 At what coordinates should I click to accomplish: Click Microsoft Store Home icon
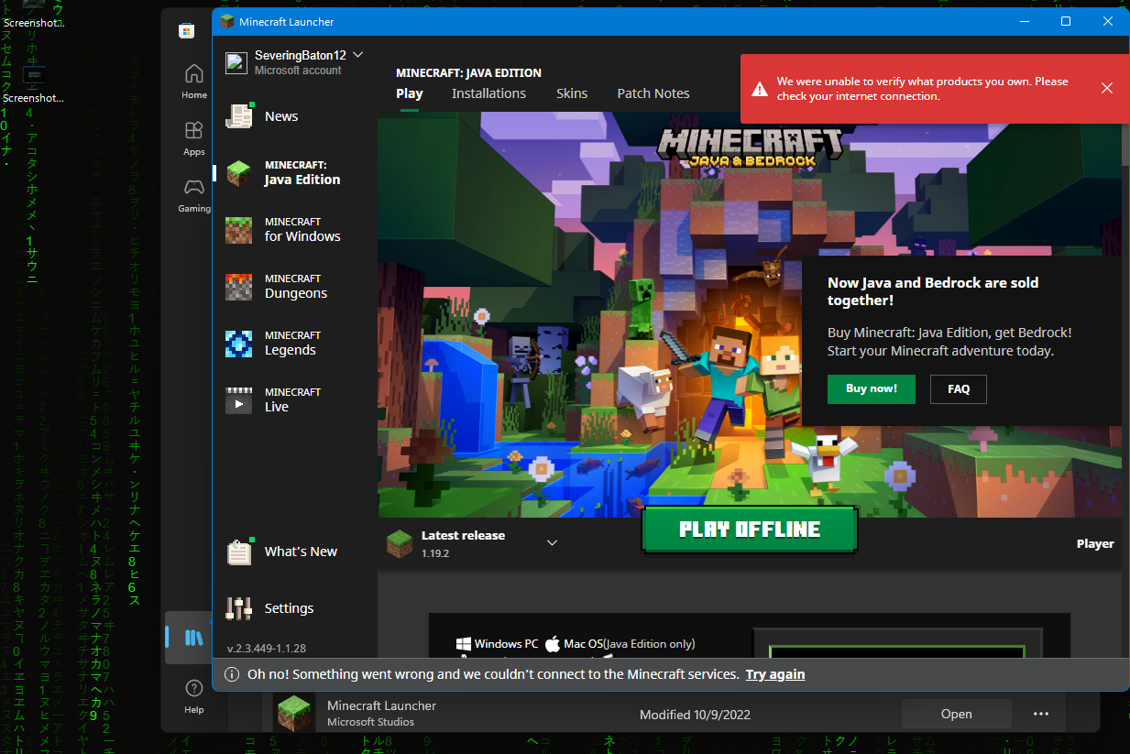click(x=193, y=80)
